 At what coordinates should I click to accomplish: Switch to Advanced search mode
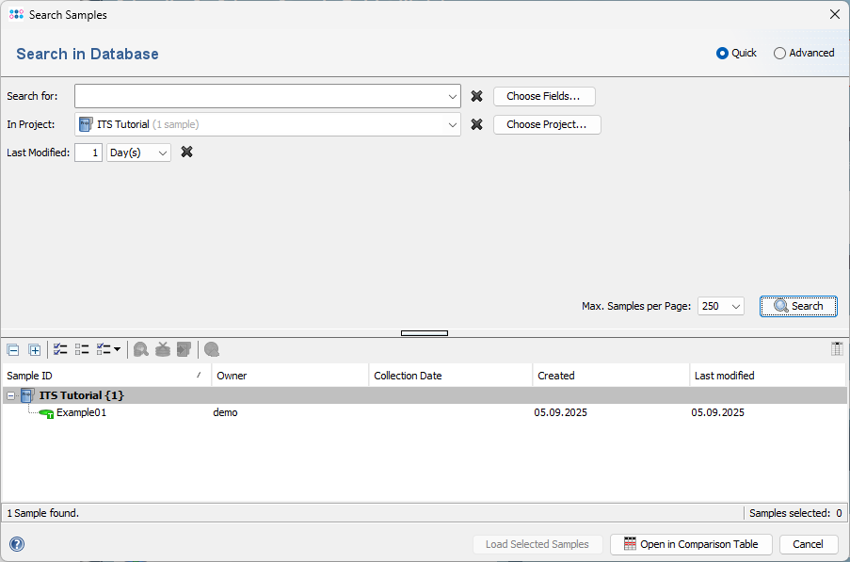click(778, 53)
